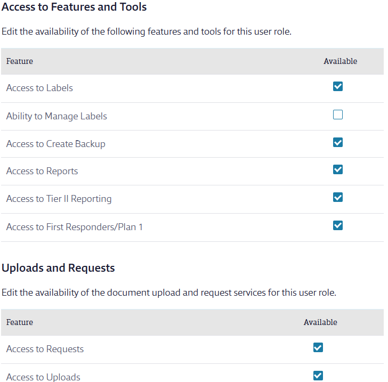Uncheck the Access to Labels checkbox
388x382 pixels.
[337, 86]
